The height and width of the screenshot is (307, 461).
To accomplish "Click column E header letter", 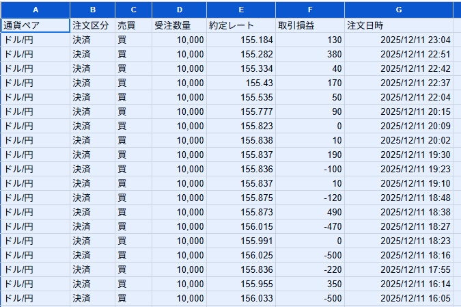I will coord(241,10).
